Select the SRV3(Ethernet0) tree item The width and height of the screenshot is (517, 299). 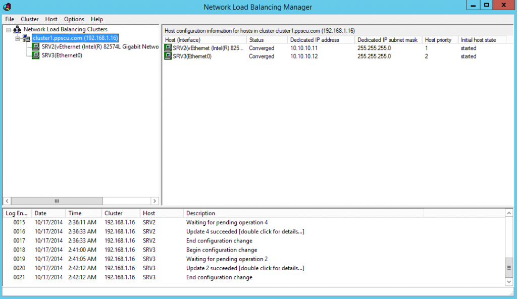(62, 56)
